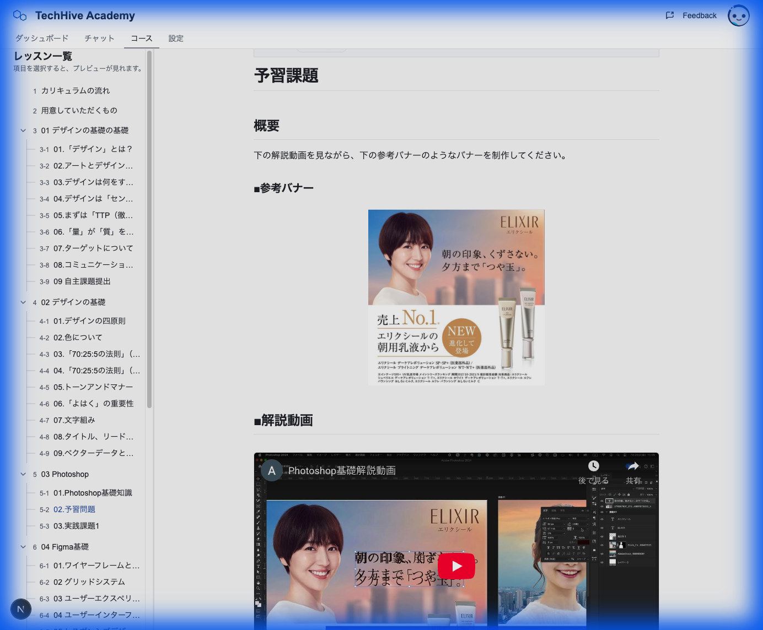Open lesson 4-8 08.タイトル、リード
This screenshot has width=763, height=630.
coord(93,437)
